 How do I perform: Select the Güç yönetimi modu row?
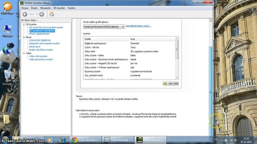coord(129,76)
